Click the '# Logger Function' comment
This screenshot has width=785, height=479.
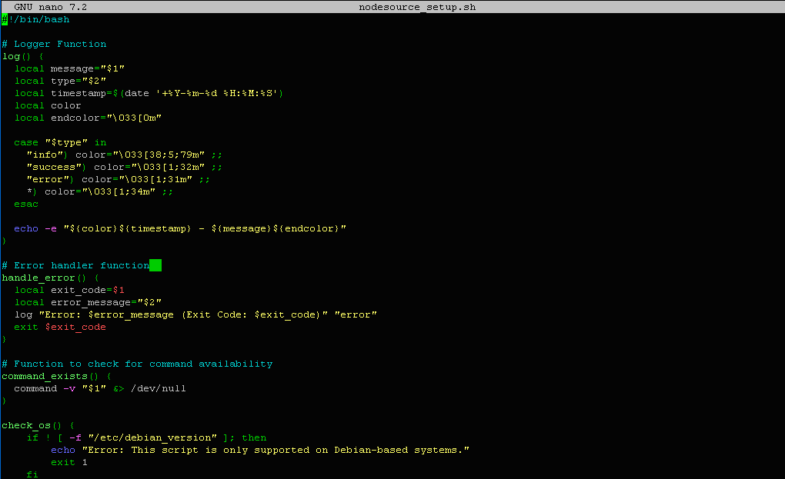(x=54, y=44)
